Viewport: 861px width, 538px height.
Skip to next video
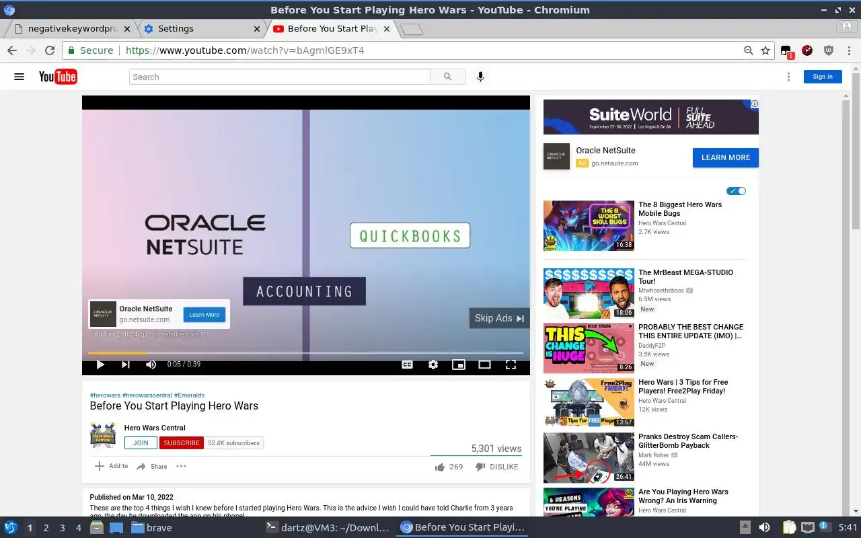(125, 364)
